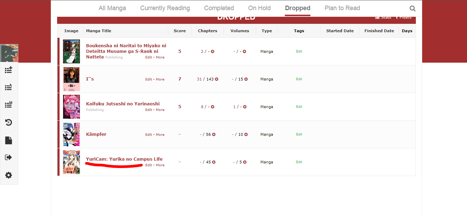Click Edit under the Boukensha ni Naritai title
This screenshot has width=467, height=217.
(149, 57)
